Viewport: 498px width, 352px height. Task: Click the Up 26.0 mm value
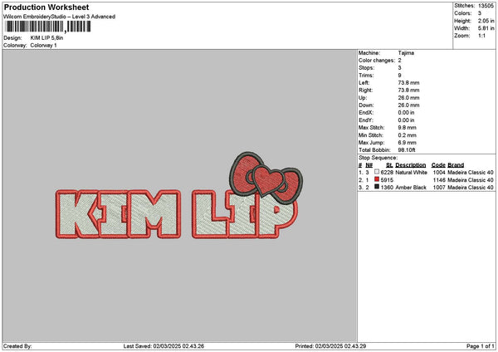click(x=408, y=98)
